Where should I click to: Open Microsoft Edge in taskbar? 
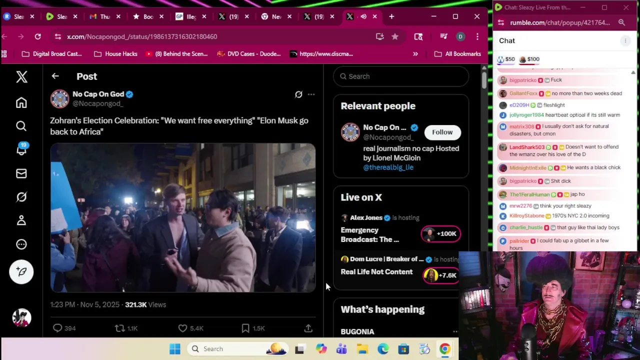[383, 349]
